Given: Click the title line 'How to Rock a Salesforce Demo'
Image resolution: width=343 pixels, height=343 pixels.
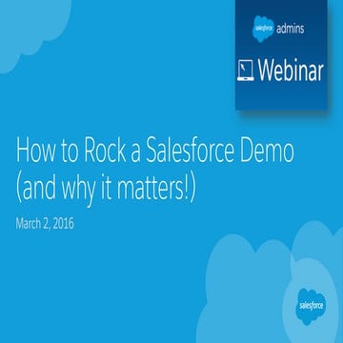Looking at the screenshot, I should pyautogui.click(x=155, y=151).
